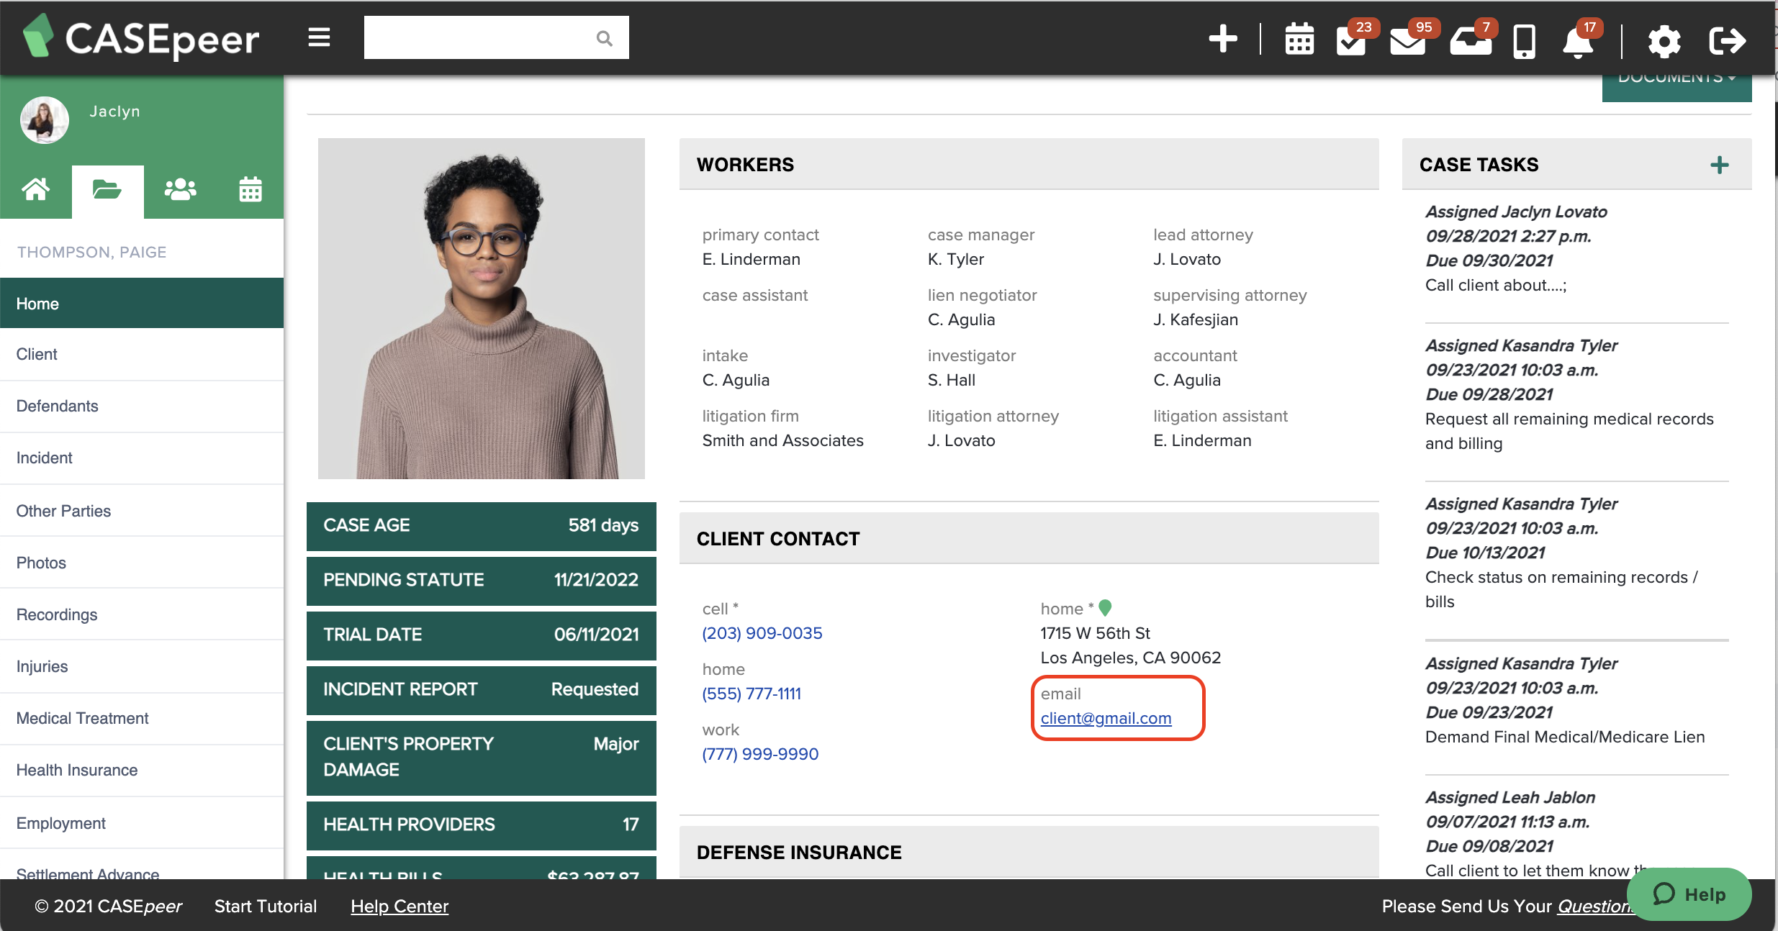This screenshot has height=931, width=1778.
Task: Open the Photos sidebar section
Action: 142,563
